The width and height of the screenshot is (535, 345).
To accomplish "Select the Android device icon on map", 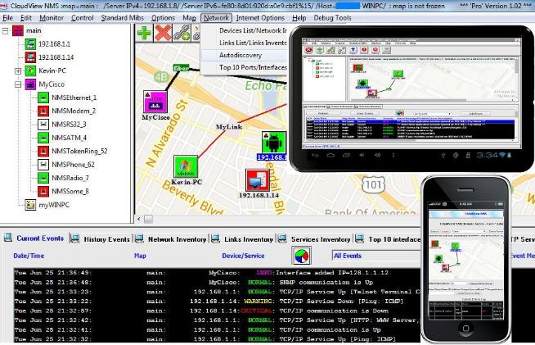I will pos(274,143).
